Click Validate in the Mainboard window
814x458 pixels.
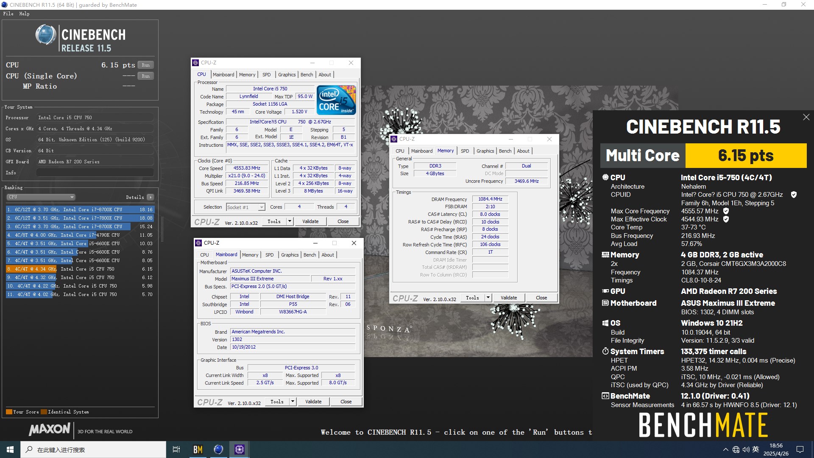coord(313,402)
